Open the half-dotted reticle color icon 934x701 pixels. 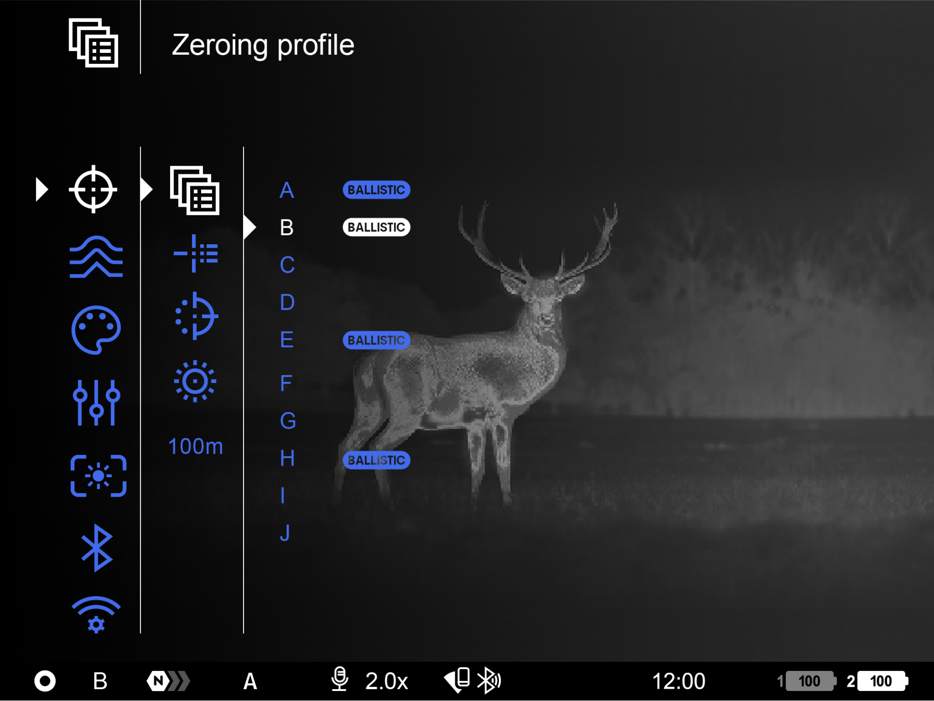[195, 316]
